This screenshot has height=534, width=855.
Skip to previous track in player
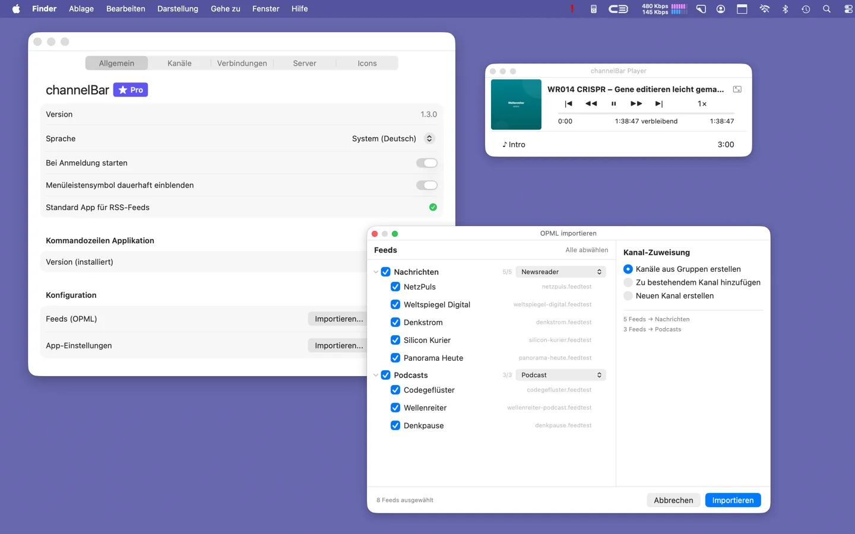click(568, 104)
